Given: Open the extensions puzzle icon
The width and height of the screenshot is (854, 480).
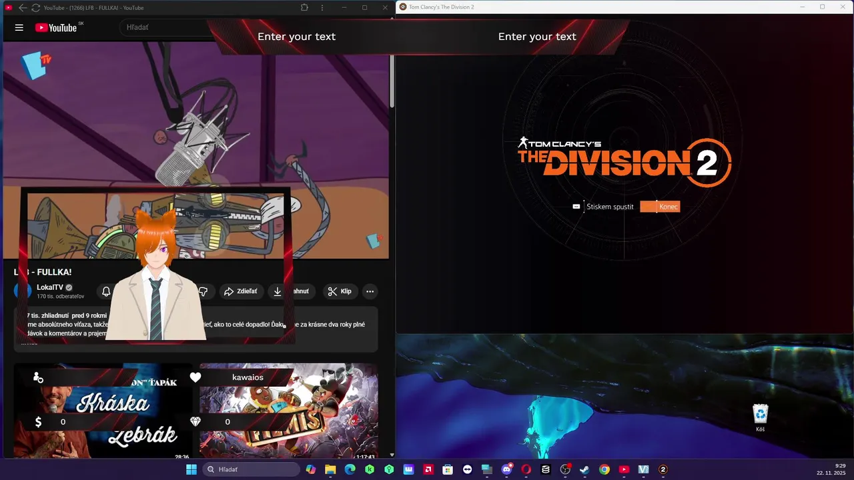Looking at the screenshot, I should [x=304, y=7].
